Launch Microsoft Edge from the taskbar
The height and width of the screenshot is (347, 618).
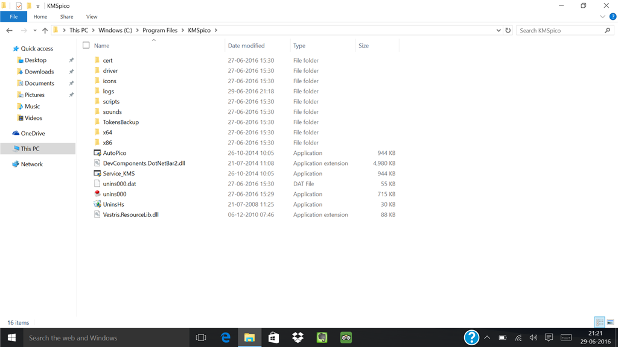pos(226,337)
